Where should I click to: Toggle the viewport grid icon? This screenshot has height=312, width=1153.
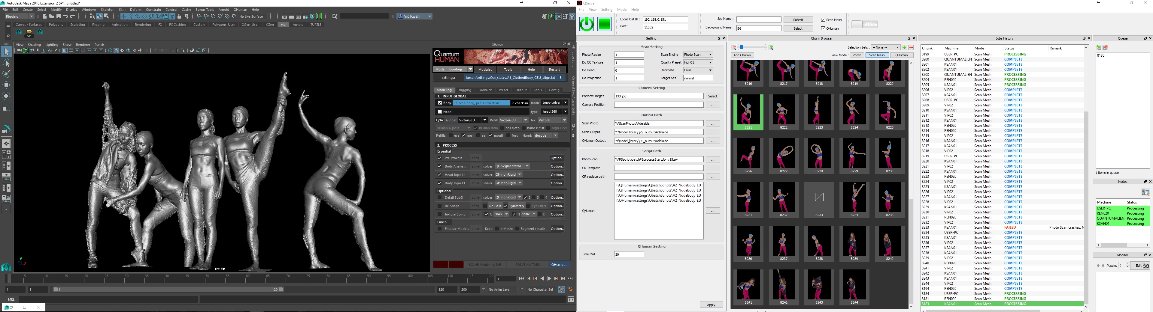(x=65, y=50)
